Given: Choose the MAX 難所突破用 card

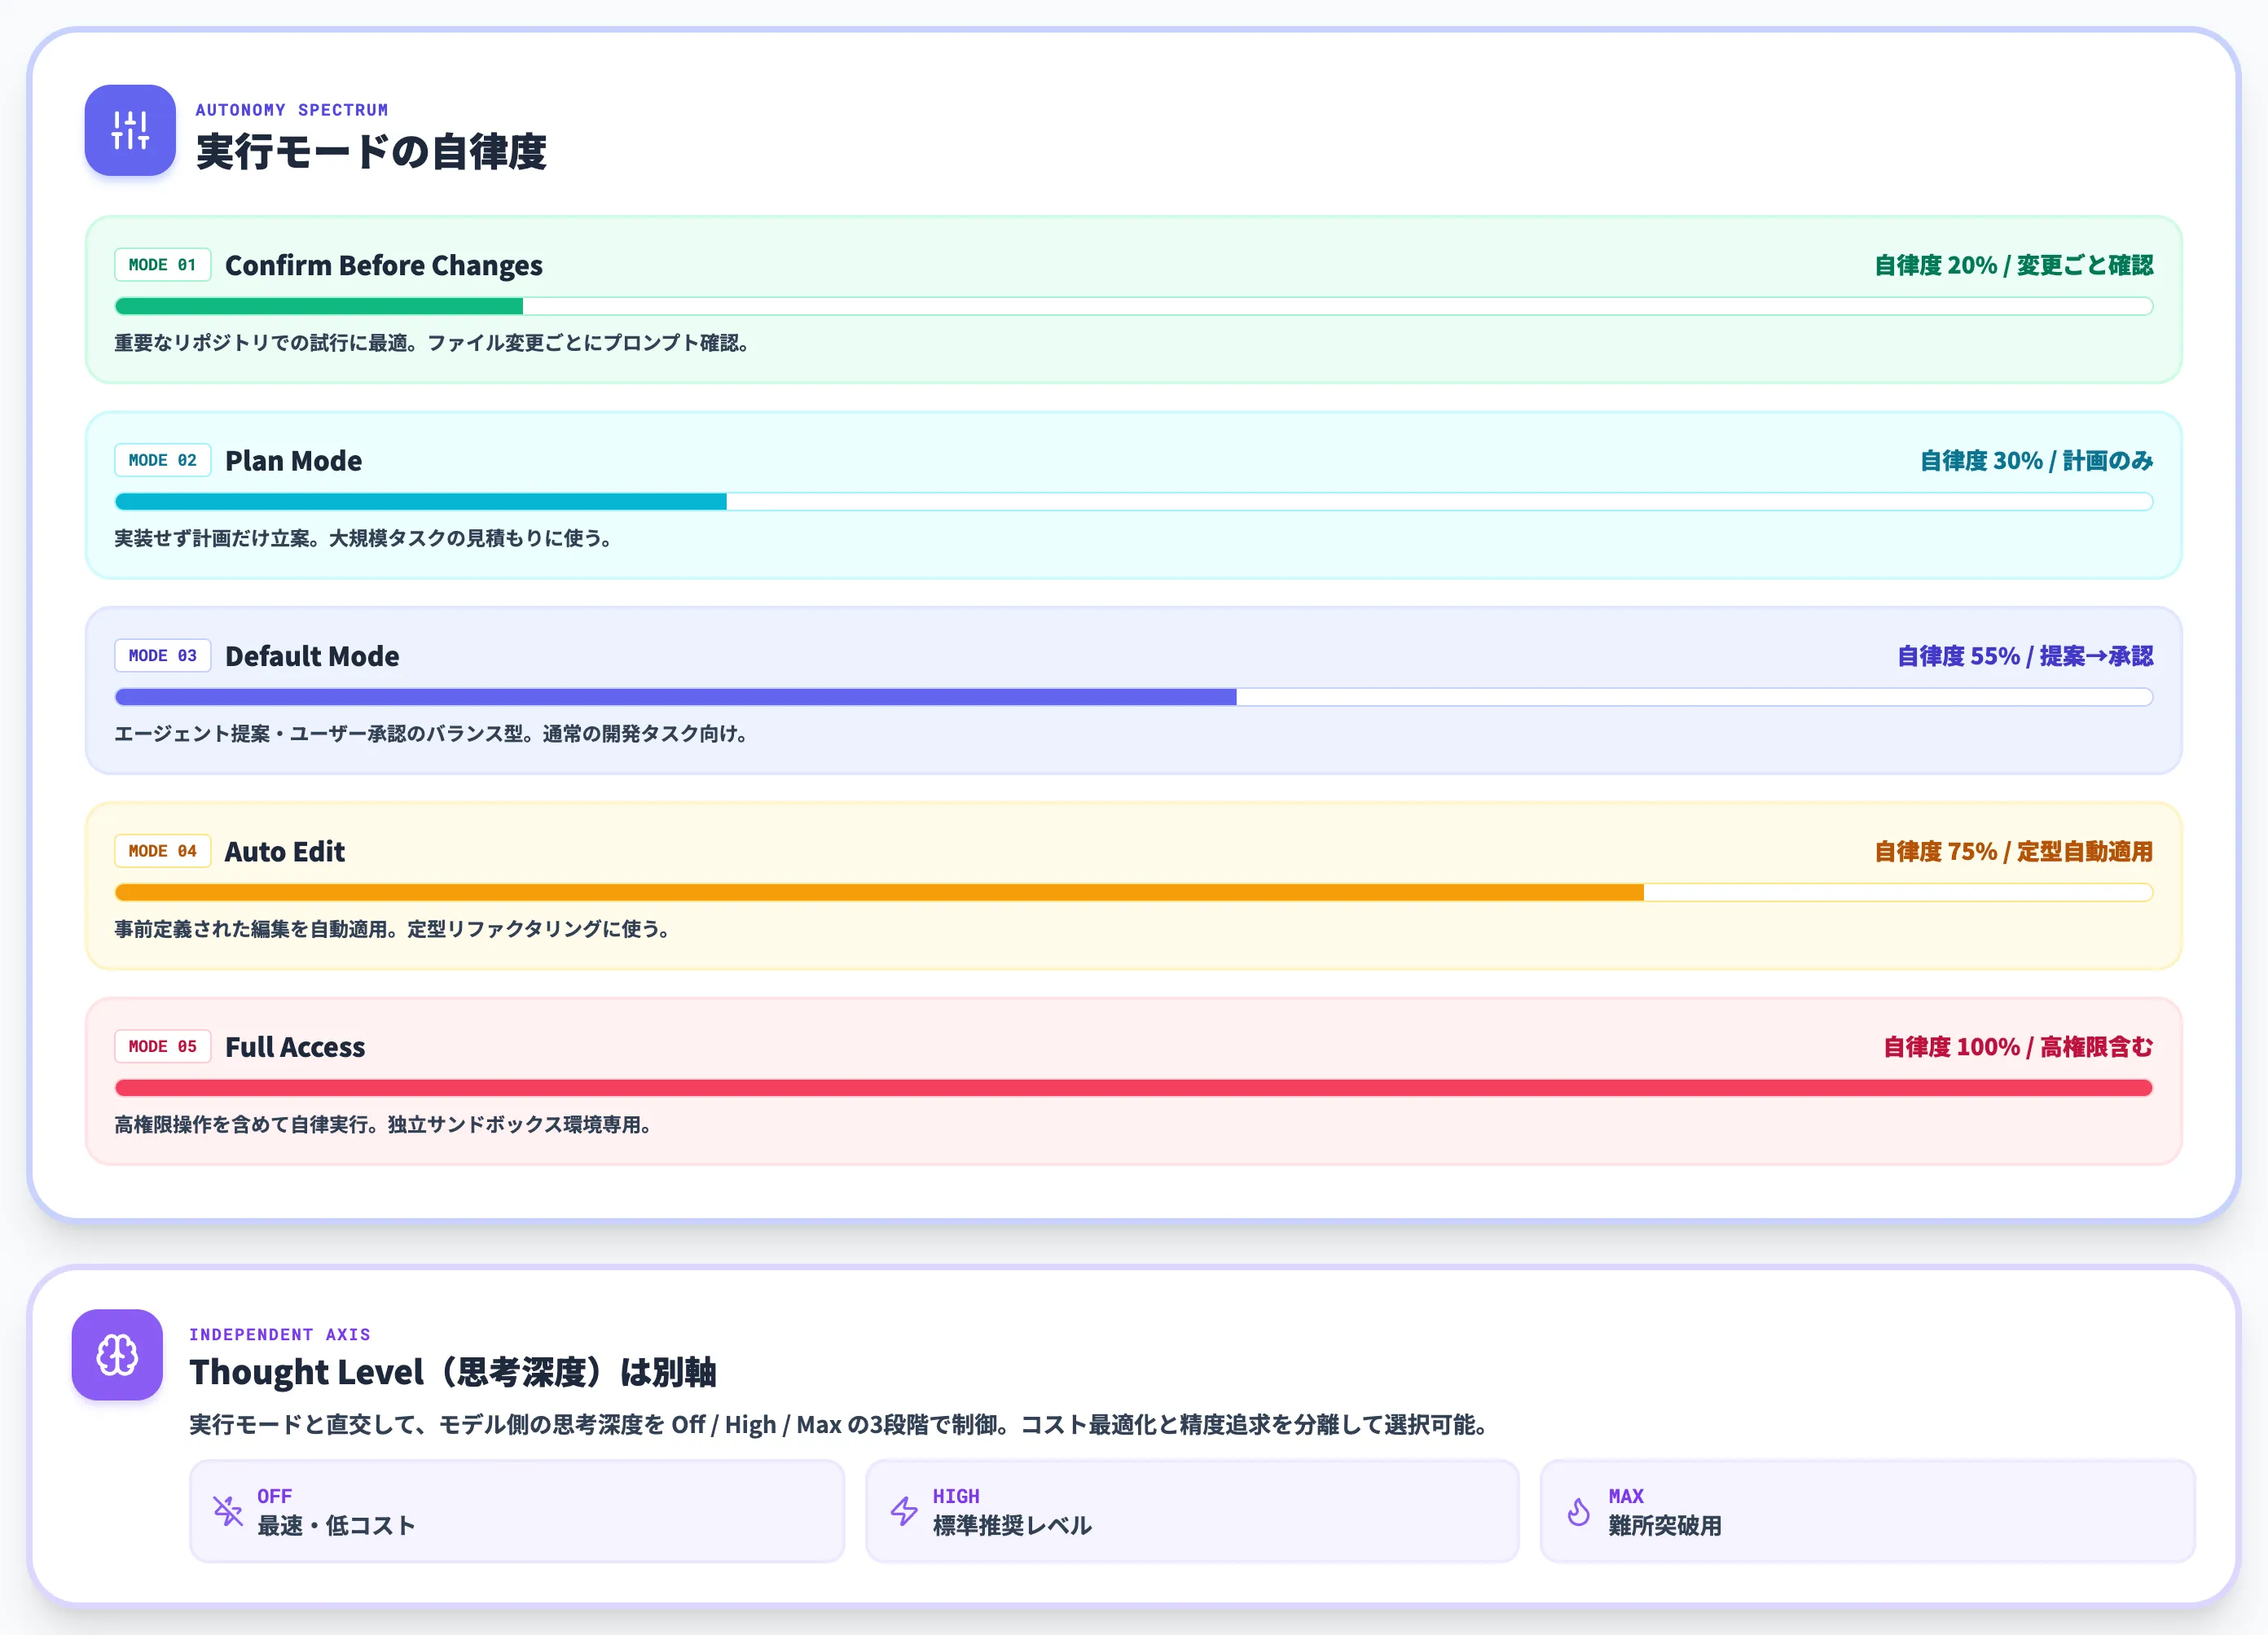Looking at the screenshot, I should coord(1867,1510).
